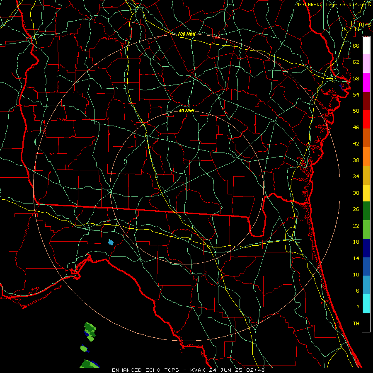Viewport: 373px width, 373px height.
Task: Click the "TOPS" legend heading
Action: click(364, 24)
